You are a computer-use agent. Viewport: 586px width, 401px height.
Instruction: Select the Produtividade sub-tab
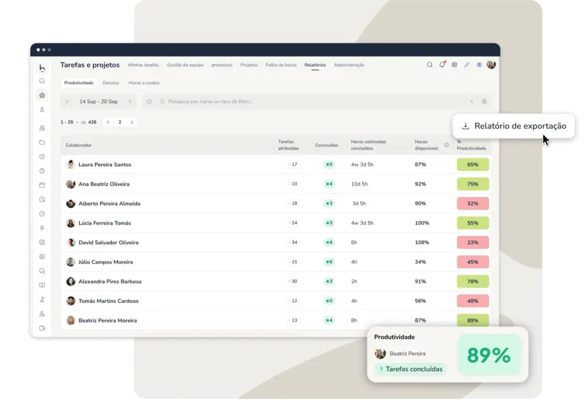79,83
